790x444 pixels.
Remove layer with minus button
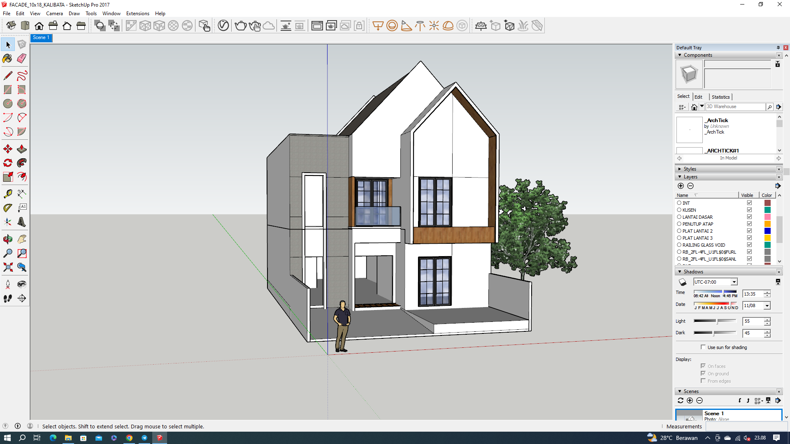coord(690,186)
